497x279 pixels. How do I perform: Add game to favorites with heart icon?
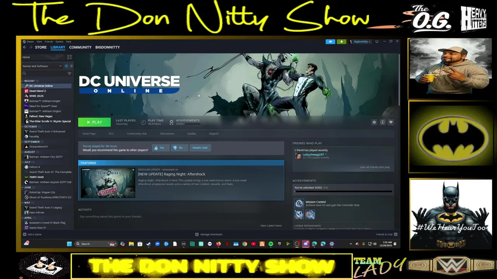pyautogui.click(x=391, y=122)
